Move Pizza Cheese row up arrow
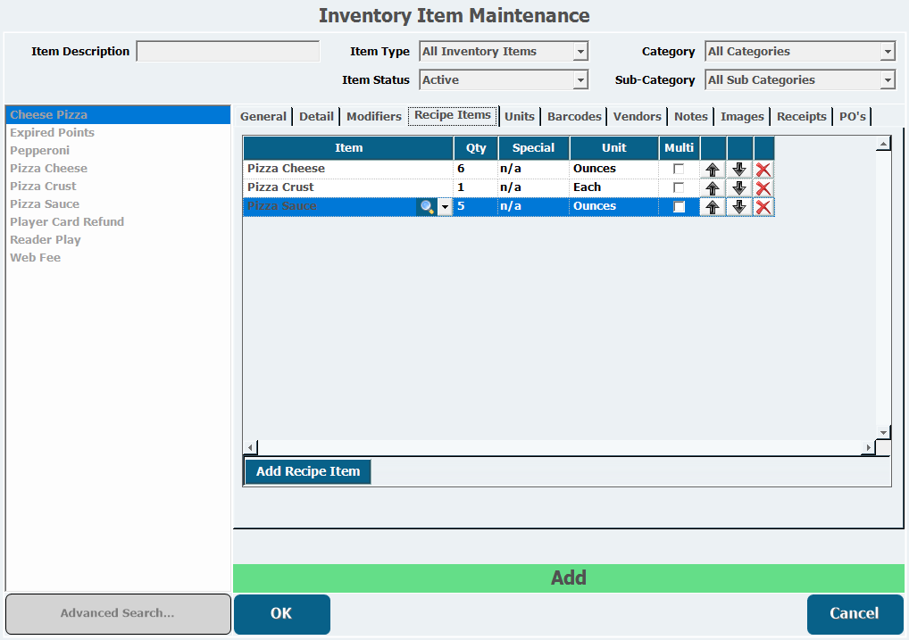Screen dimensions: 909x640 tap(713, 169)
